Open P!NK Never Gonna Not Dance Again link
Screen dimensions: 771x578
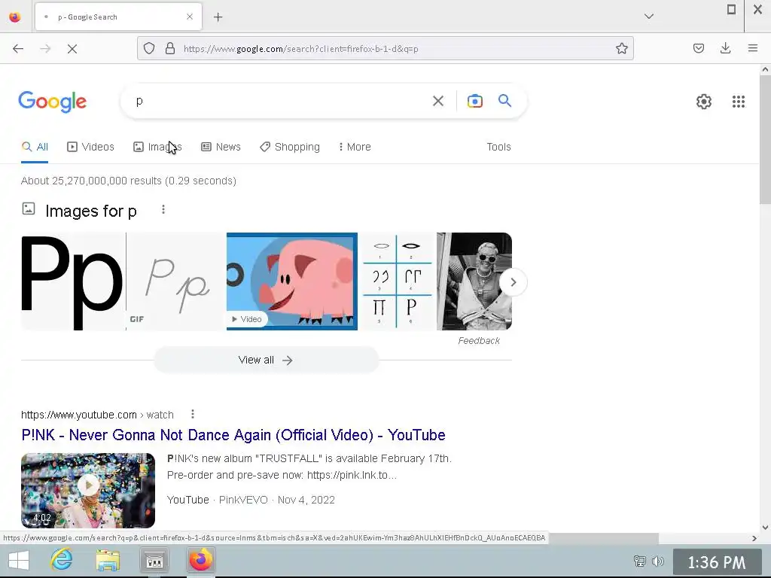[x=233, y=435]
